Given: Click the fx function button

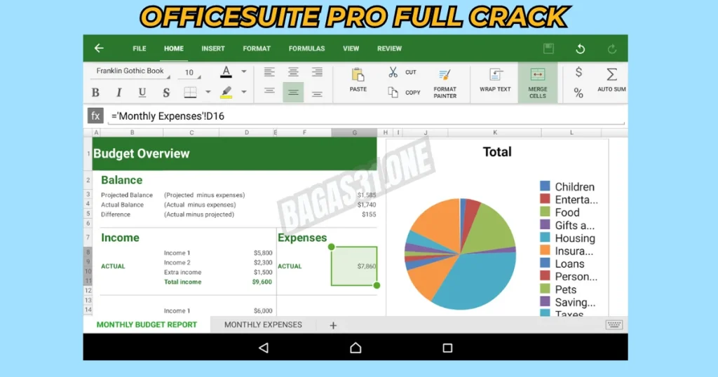Looking at the screenshot, I should [x=95, y=116].
